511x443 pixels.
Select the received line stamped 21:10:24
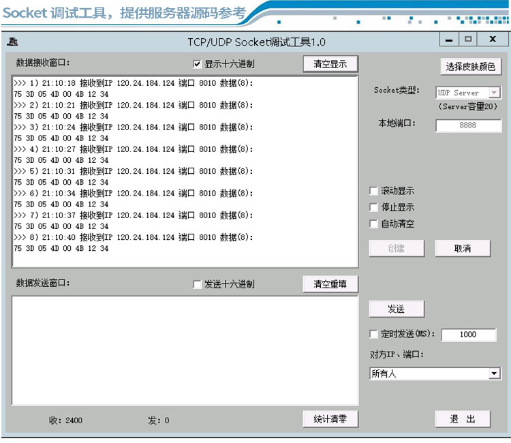point(134,127)
